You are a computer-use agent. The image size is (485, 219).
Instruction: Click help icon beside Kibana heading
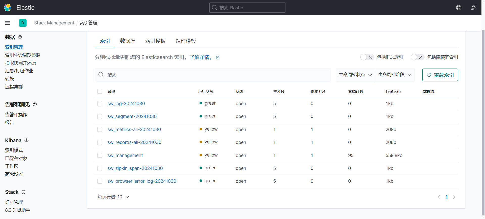[27, 140]
